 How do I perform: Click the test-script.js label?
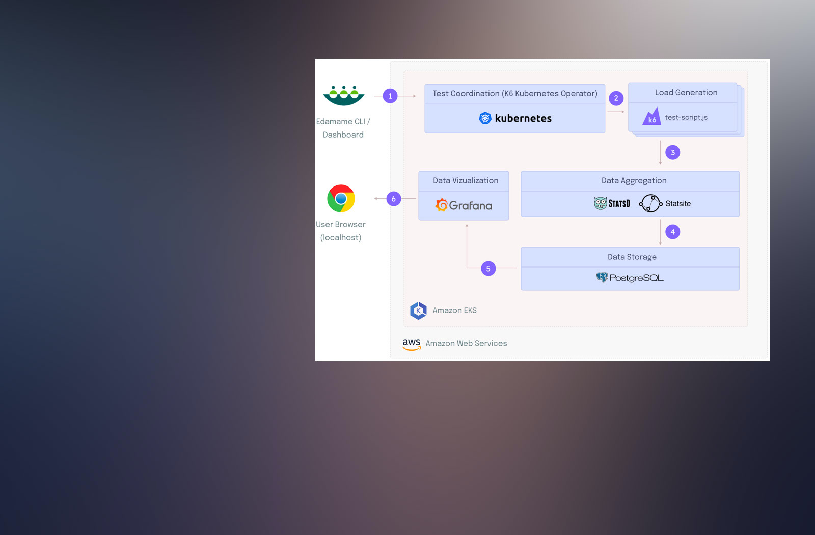pyautogui.click(x=686, y=118)
